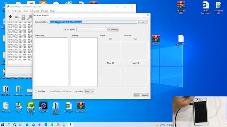Click the Cancel button in Firmware Selector
The height and width of the screenshot is (127, 227).
pyautogui.click(x=145, y=95)
